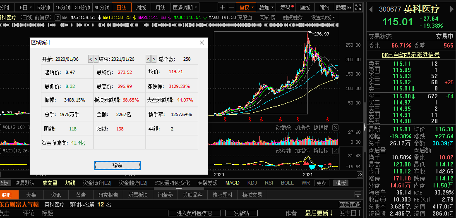Confirm with the 确定 button
Viewport: 456px width, 218px height.
tap(118, 166)
